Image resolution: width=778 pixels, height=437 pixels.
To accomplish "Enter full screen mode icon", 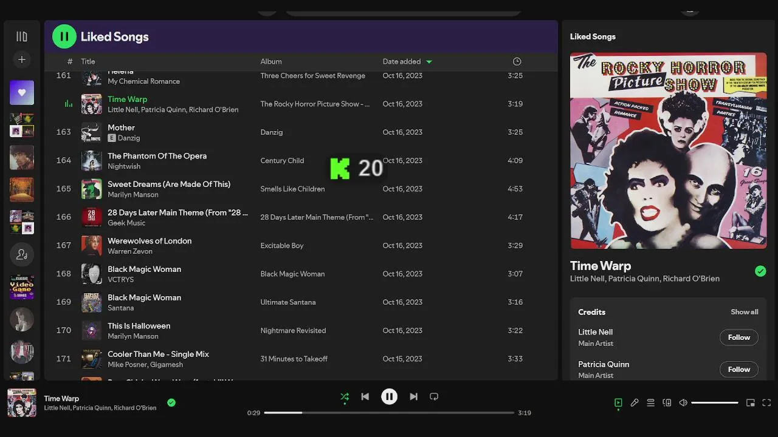I will point(766,402).
